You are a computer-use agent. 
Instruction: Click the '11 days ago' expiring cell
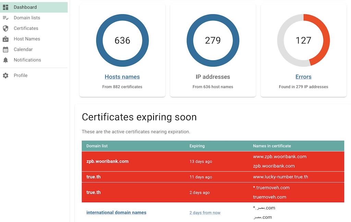tap(201, 177)
